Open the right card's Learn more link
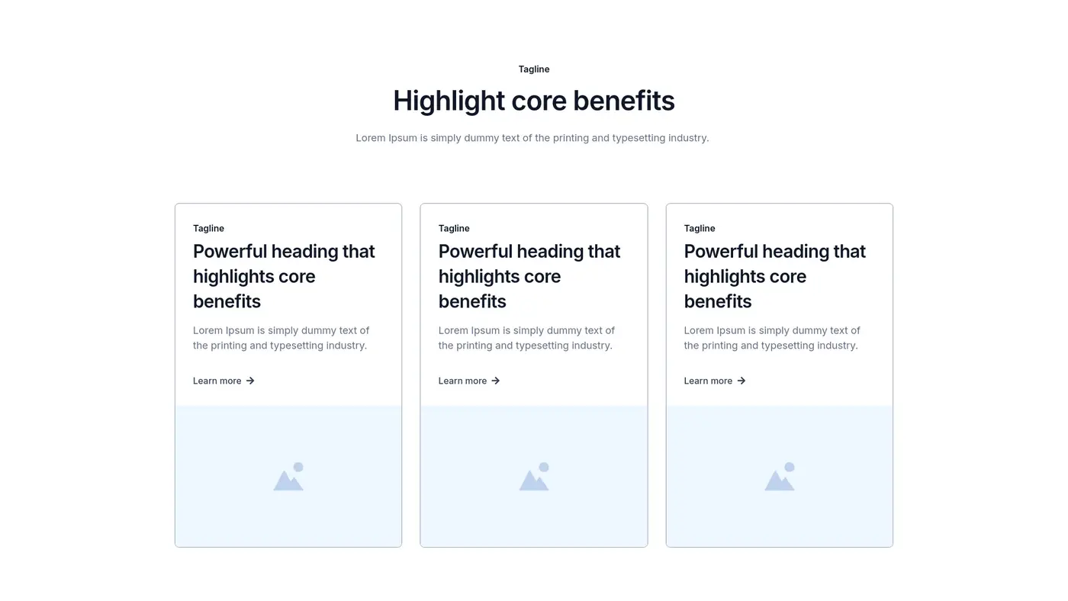This screenshot has height=601, width=1068. tap(709, 381)
